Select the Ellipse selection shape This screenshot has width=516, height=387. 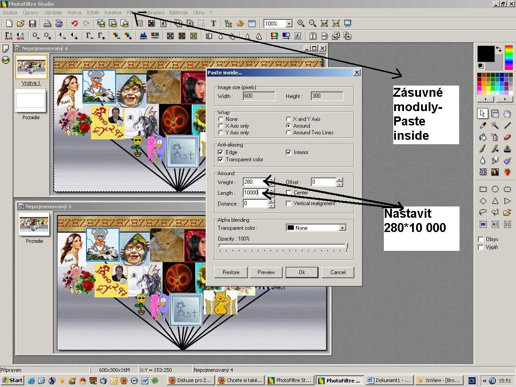click(495, 189)
